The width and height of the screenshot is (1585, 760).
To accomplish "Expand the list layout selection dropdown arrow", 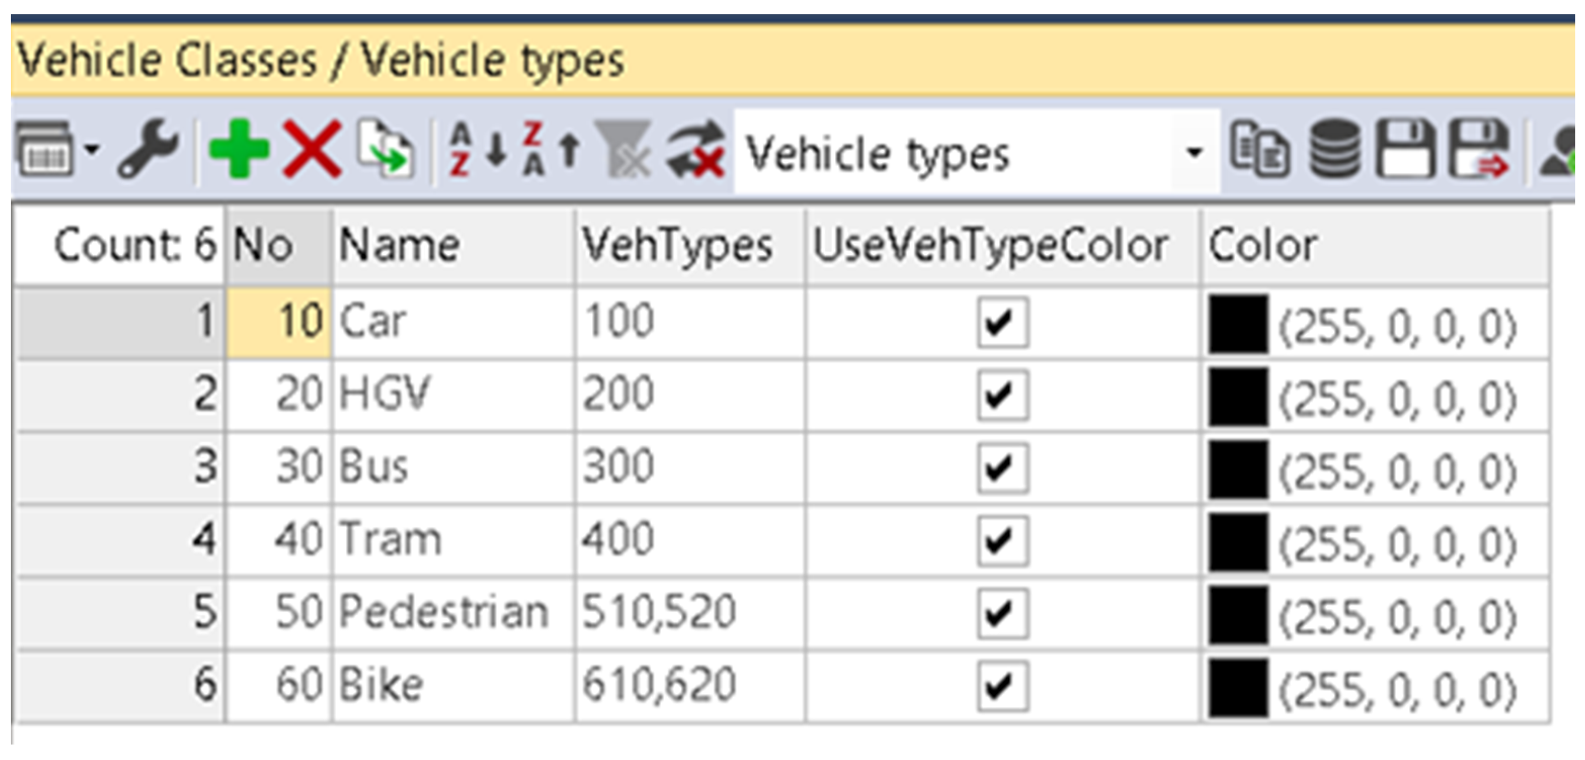I will (x=92, y=149).
